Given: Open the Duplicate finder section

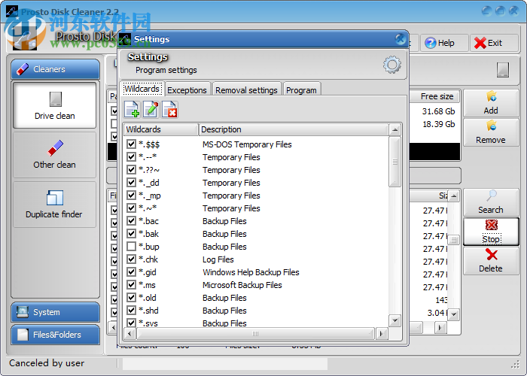Looking at the screenshot, I should [x=55, y=205].
